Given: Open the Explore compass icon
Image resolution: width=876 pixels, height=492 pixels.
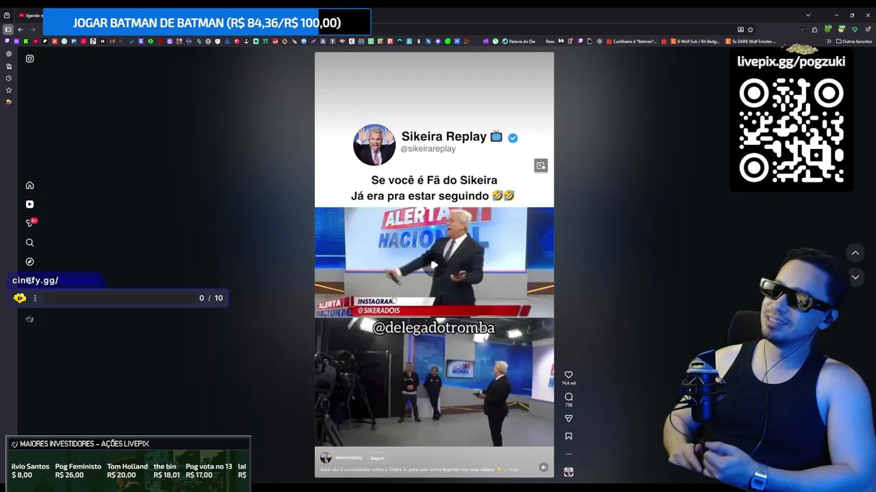Looking at the screenshot, I should 29,262.
